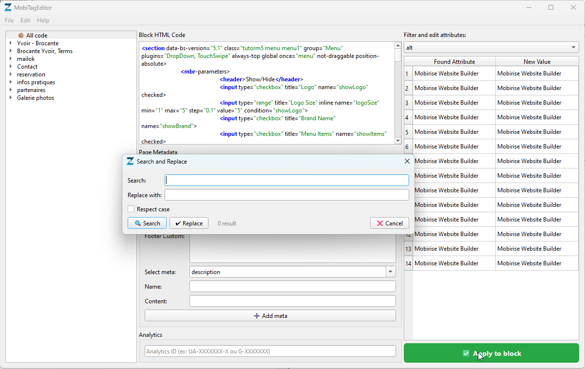
Task: Click the Analytics ID input field
Action: pos(270,351)
